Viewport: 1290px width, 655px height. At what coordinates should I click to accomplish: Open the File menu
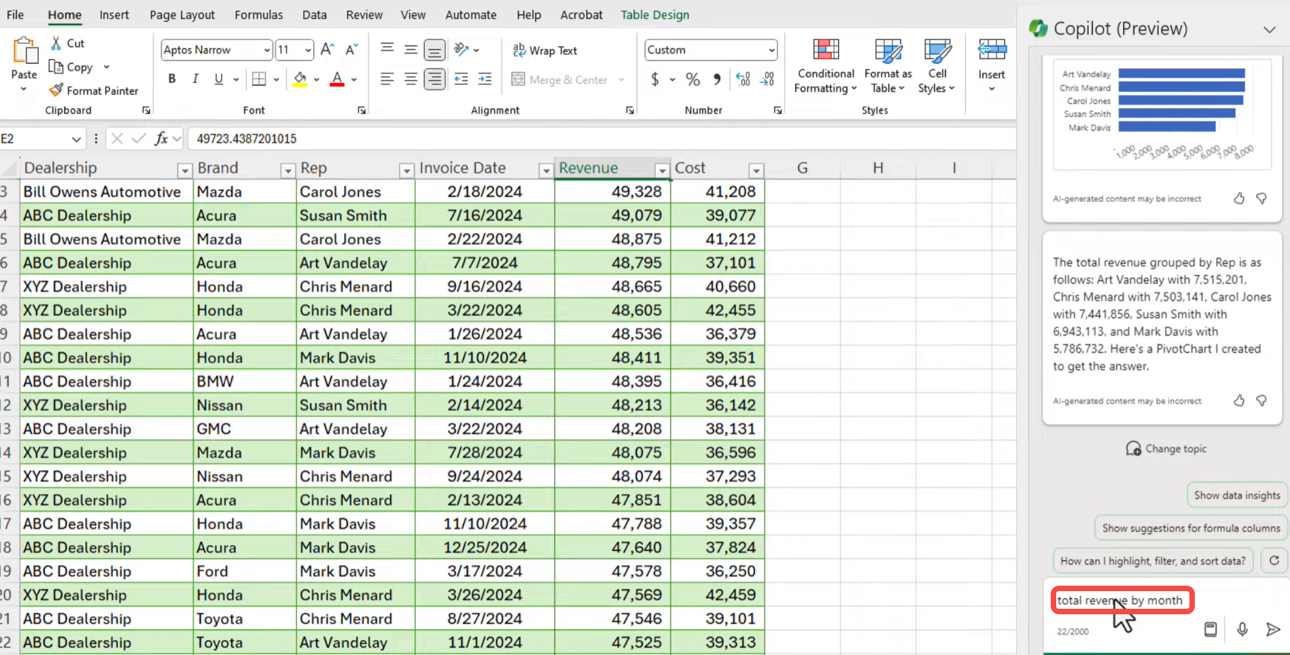[15, 15]
